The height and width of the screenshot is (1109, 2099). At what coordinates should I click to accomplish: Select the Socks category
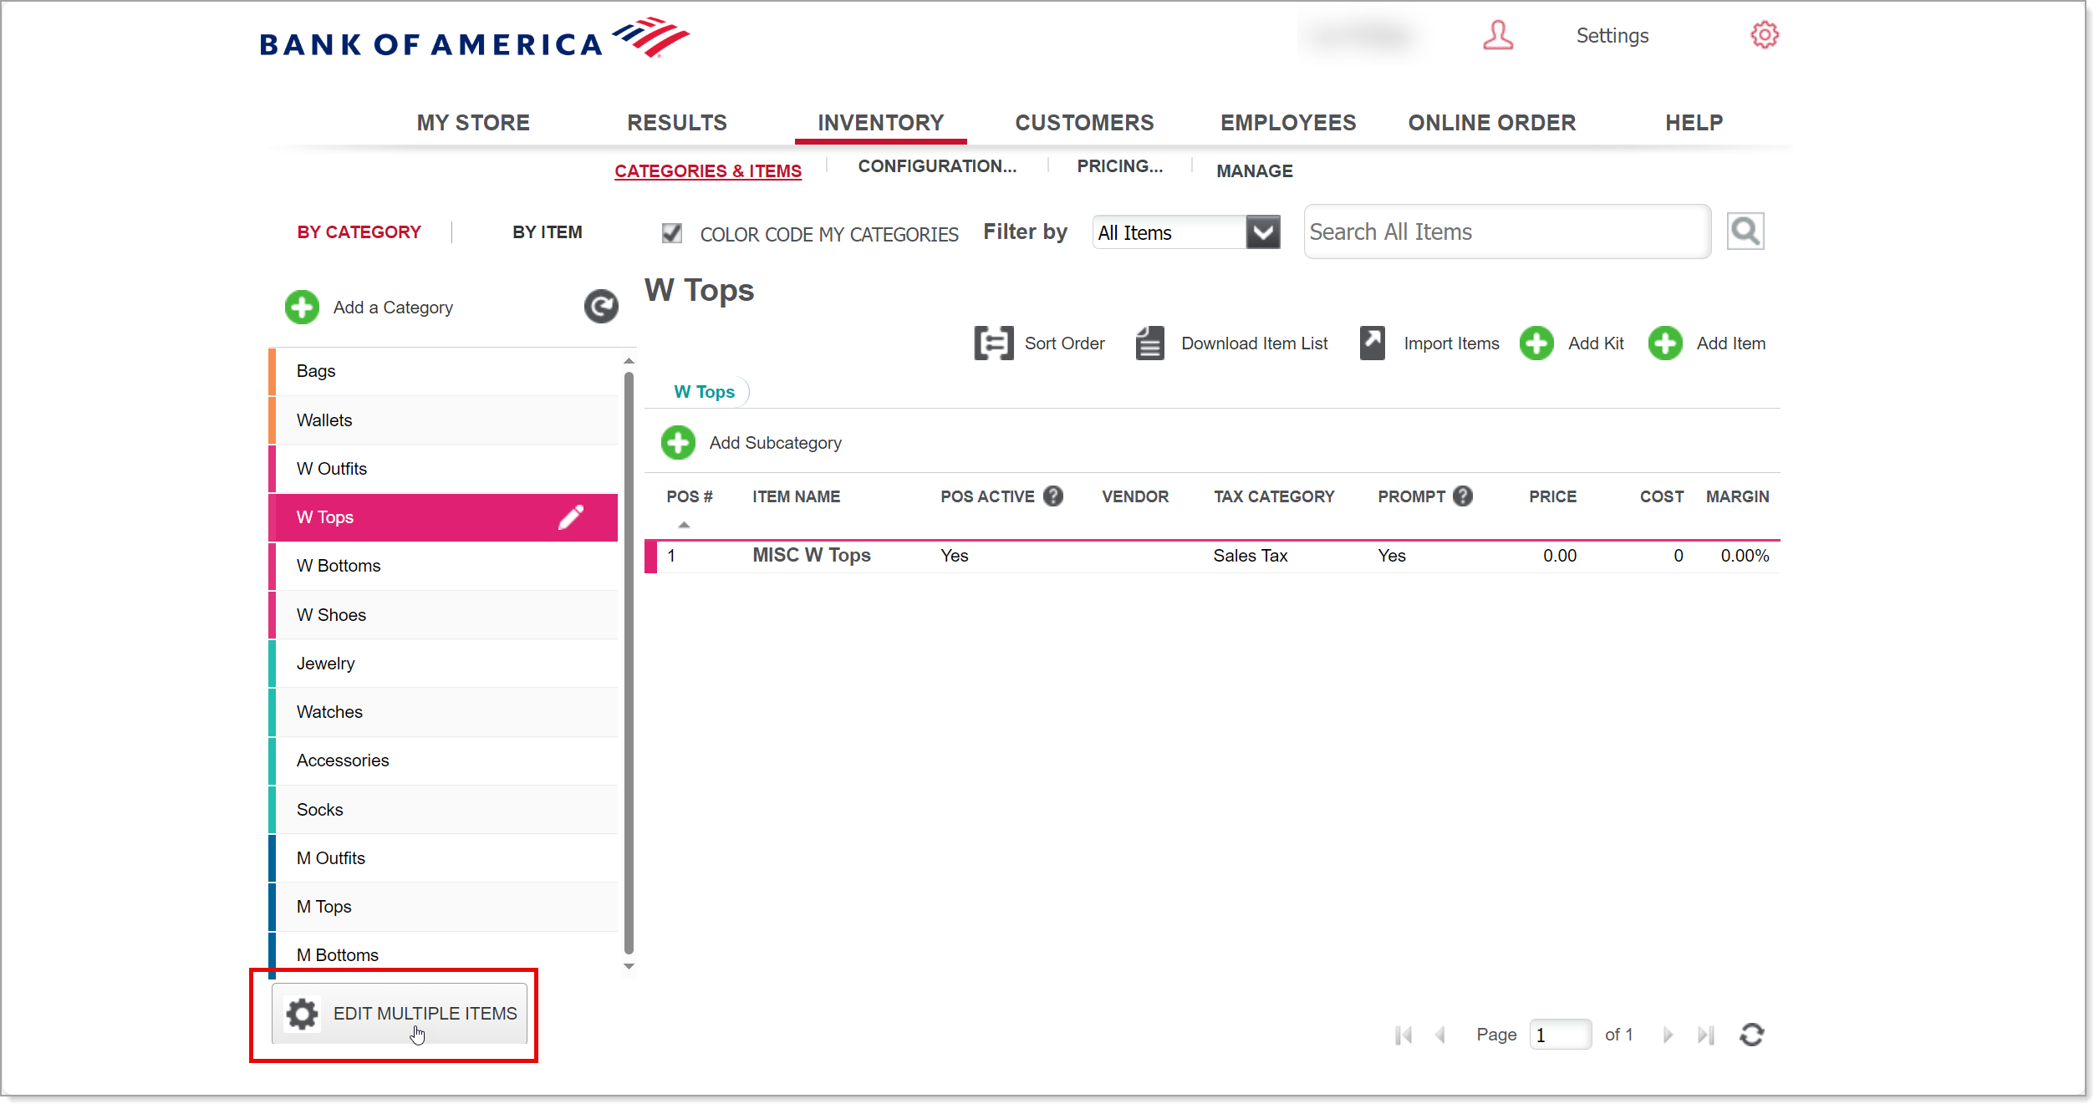pos(443,810)
